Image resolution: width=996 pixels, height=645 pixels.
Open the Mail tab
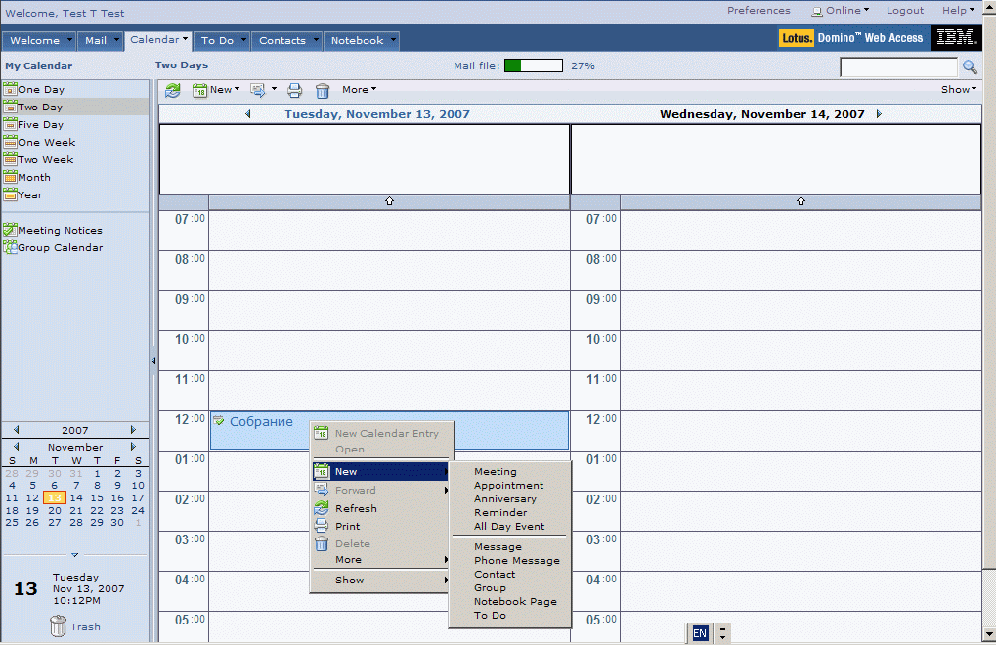tap(96, 41)
